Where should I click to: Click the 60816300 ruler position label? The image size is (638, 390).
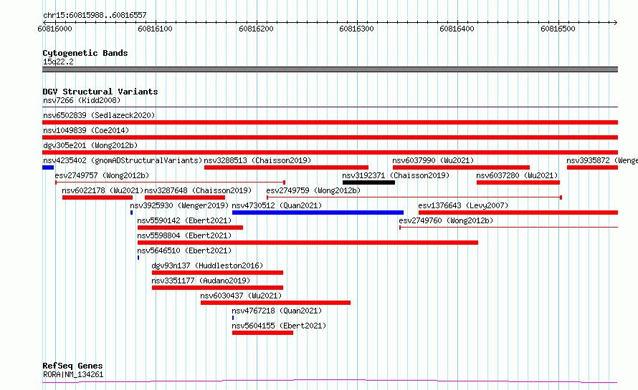[356, 29]
